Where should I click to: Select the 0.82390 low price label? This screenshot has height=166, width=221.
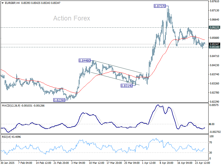(59, 100)
